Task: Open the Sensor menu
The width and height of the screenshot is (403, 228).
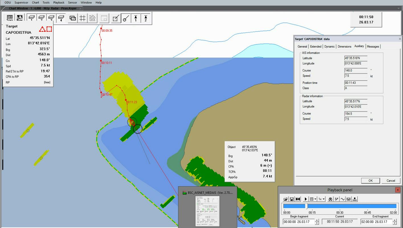Action: pyautogui.click(x=72, y=3)
